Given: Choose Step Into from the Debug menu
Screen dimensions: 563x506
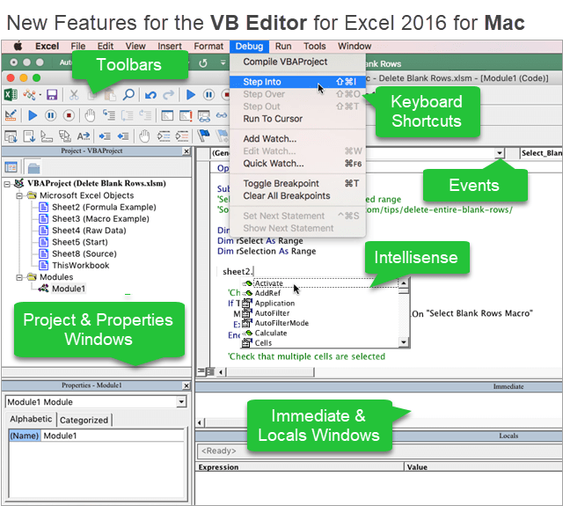Looking at the screenshot, I should click(x=262, y=82).
